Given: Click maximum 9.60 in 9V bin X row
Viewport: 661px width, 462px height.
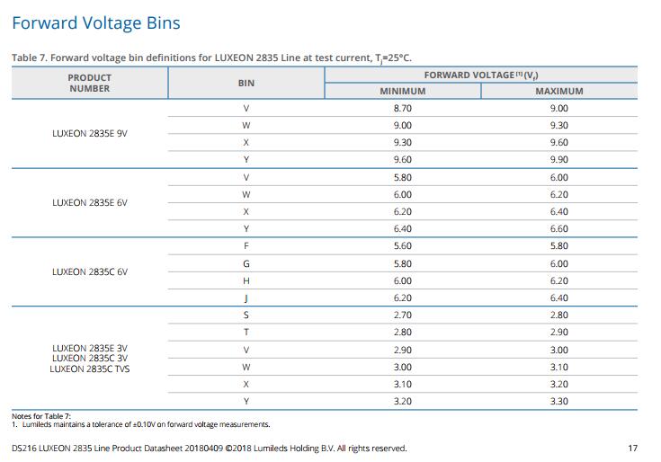Looking at the screenshot, I should pos(559,142).
